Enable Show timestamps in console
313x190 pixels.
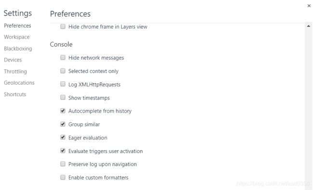[63, 97]
